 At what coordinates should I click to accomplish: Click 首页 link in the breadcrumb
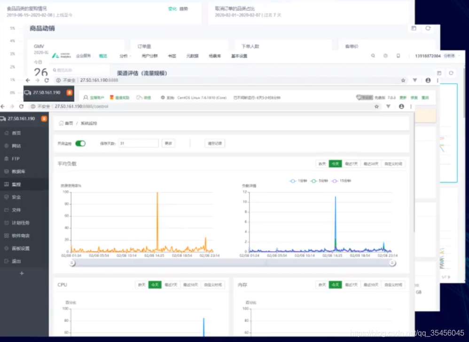click(x=69, y=123)
